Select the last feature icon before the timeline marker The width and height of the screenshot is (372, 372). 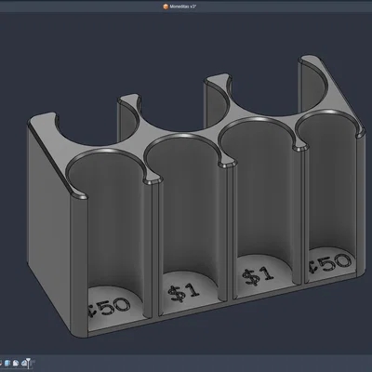click(24, 363)
